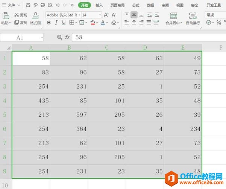Click cell containing 597
This screenshot has width=226, height=189.
pyautogui.click(x=69, y=115)
